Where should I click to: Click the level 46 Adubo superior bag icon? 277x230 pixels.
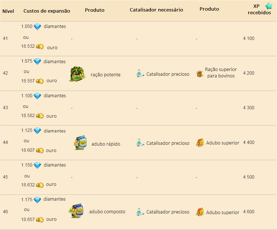(x=200, y=212)
